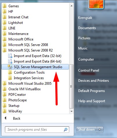The width and height of the screenshot is (117, 138).
Task: Expand the Microsoft SQL Server 2008 folder
Action: click(28, 45)
